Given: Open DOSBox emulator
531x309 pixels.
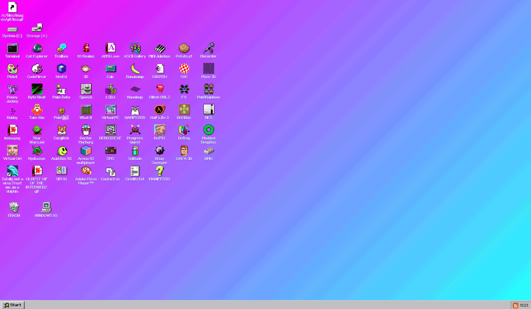Looking at the screenshot, I should pyautogui.click(x=184, y=109).
